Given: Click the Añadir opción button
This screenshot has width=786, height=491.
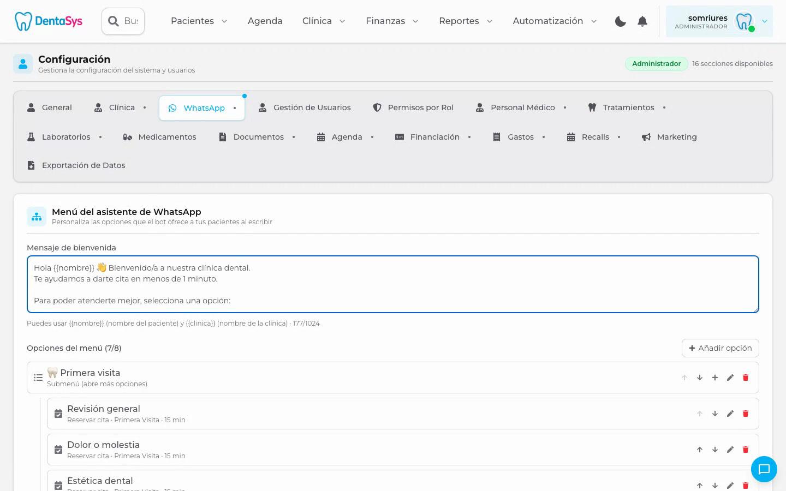Looking at the screenshot, I should (720, 348).
